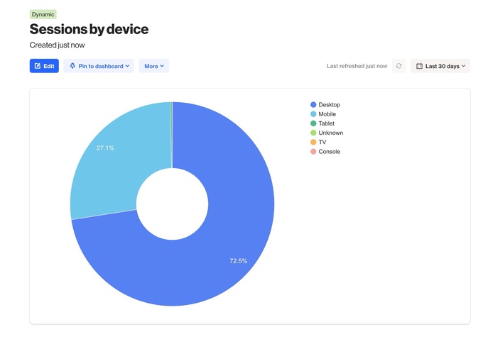Click the pin icon in Pin to dashboard
483x344 pixels.
pos(72,66)
